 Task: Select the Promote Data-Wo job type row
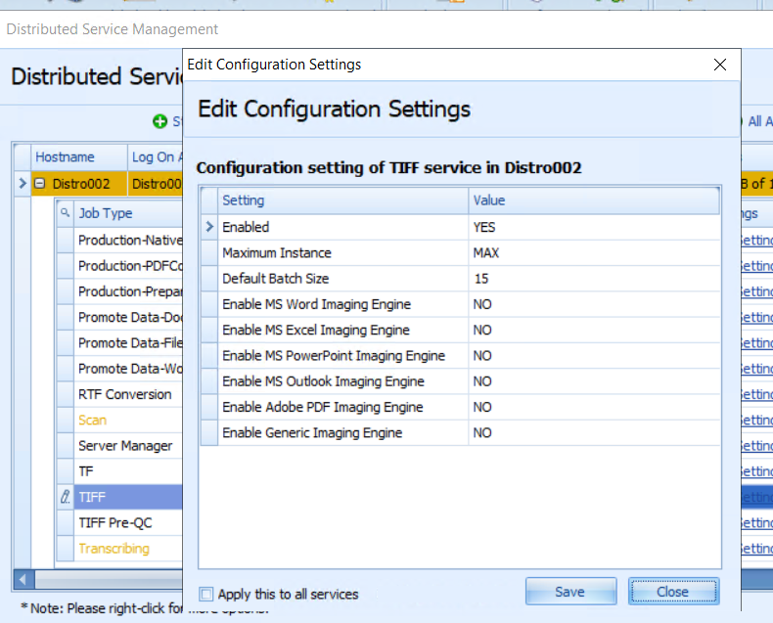[x=128, y=368]
